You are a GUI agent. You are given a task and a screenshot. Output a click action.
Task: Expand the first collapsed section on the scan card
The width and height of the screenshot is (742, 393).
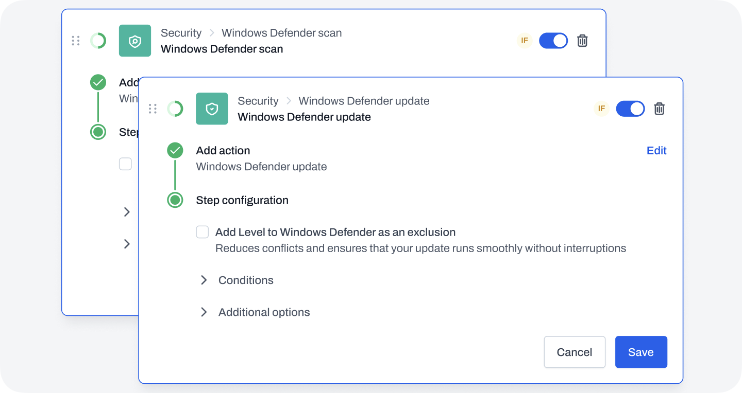tap(127, 212)
